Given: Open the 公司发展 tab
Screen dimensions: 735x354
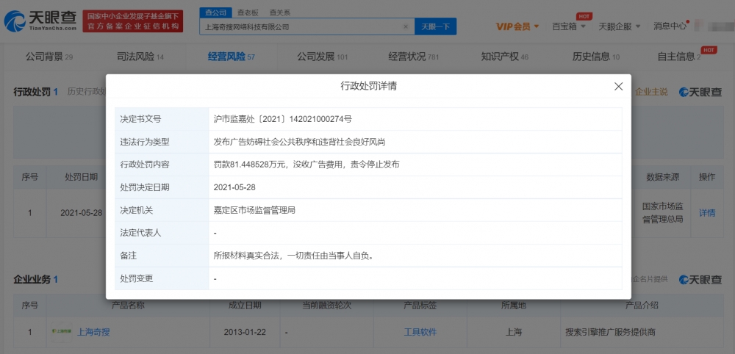Looking at the screenshot, I should pos(322,57).
